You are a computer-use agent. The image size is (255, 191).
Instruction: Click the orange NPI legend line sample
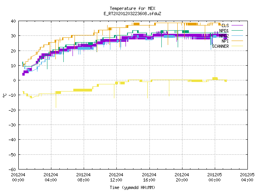[x=237, y=41]
